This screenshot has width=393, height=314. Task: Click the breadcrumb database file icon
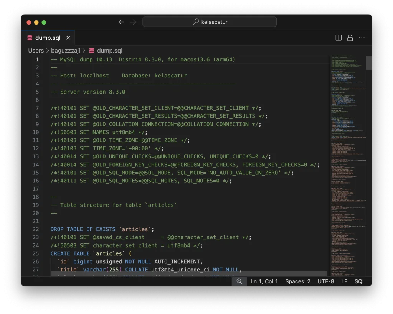point(92,51)
